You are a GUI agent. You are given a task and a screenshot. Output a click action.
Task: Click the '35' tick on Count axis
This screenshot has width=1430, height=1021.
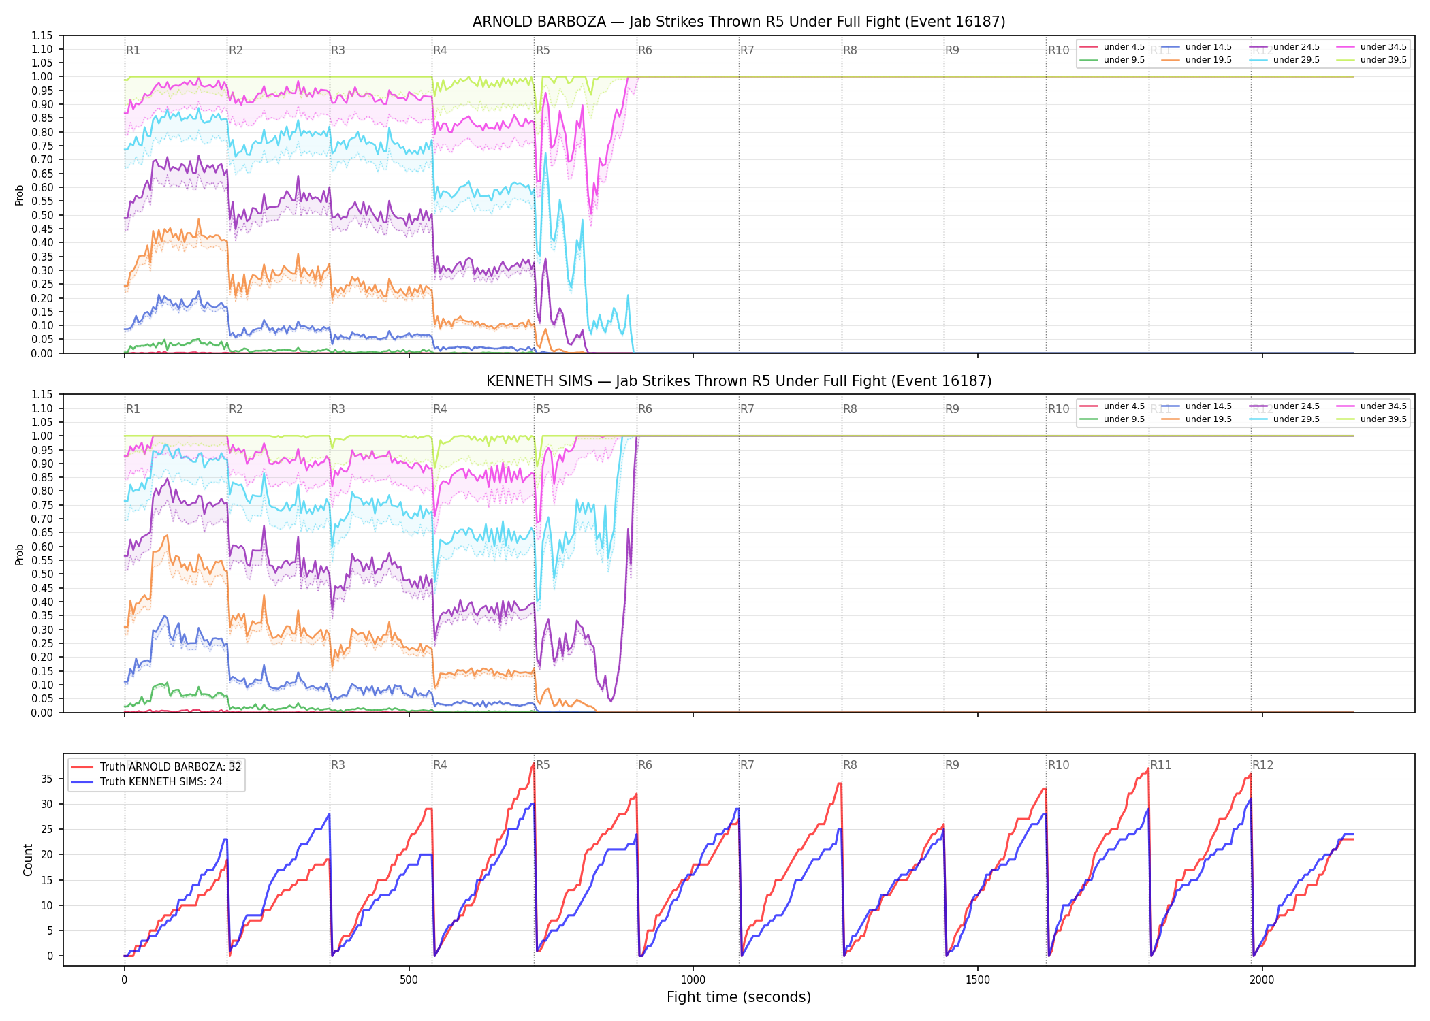[x=47, y=779]
